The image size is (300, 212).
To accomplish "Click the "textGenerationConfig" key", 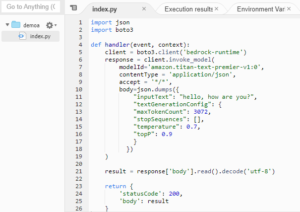I will pyautogui.click(x=172, y=104).
